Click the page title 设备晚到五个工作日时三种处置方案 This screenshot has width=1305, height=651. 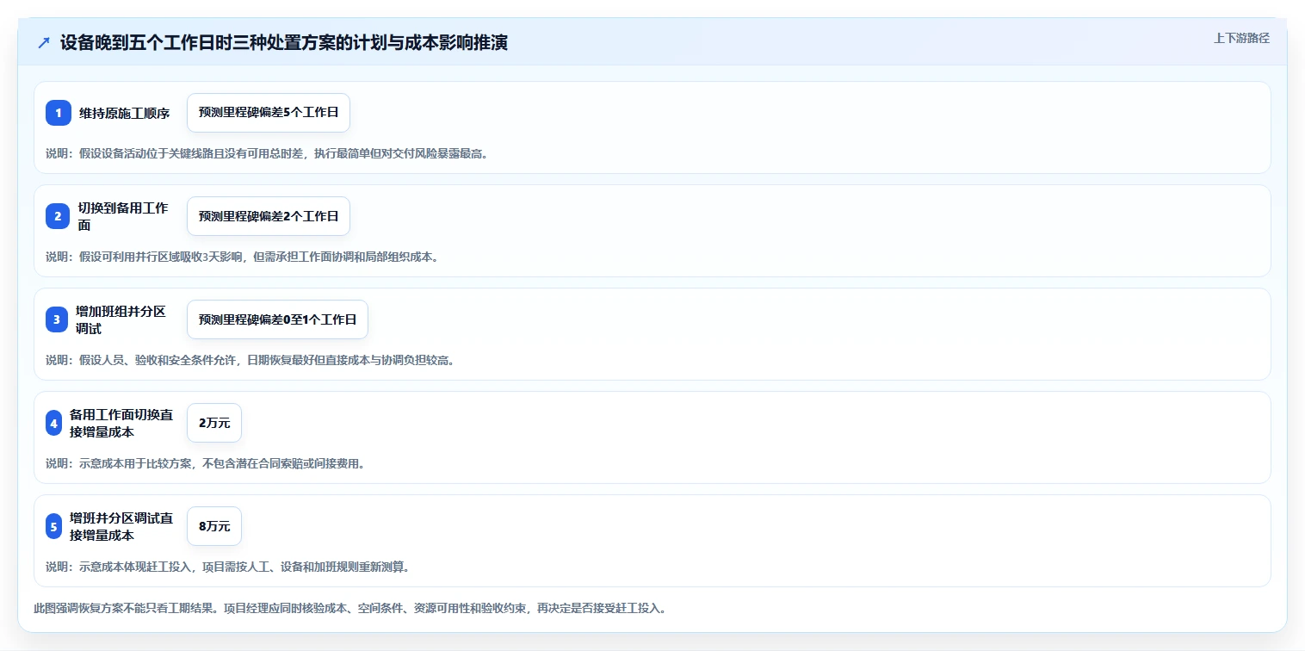coord(283,42)
